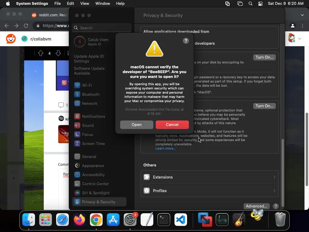The width and height of the screenshot is (309, 232).
Task: Select Accessibility in the settings sidebar
Action: pyautogui.click(x=99, y=175)
